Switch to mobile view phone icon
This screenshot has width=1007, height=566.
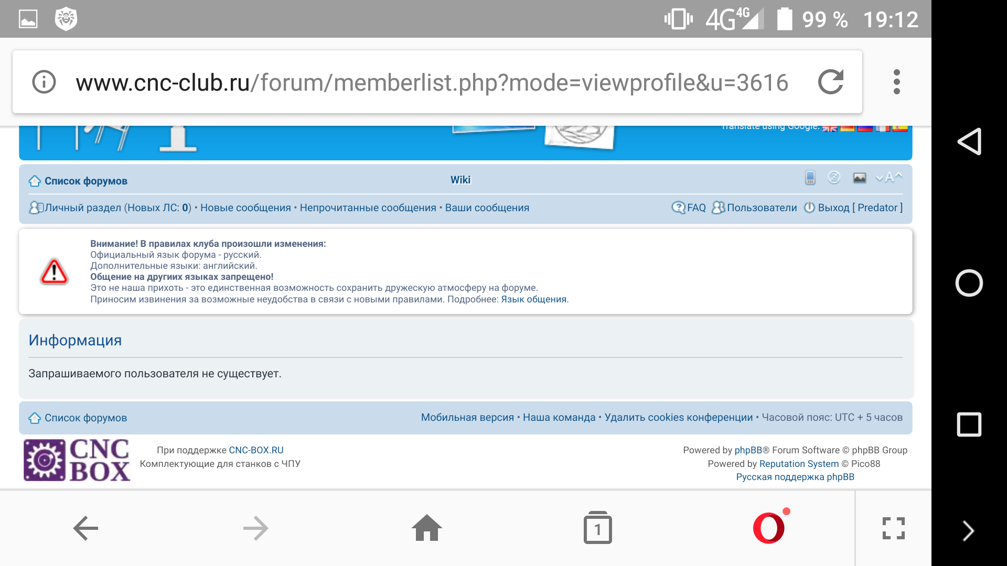[810, 178]
